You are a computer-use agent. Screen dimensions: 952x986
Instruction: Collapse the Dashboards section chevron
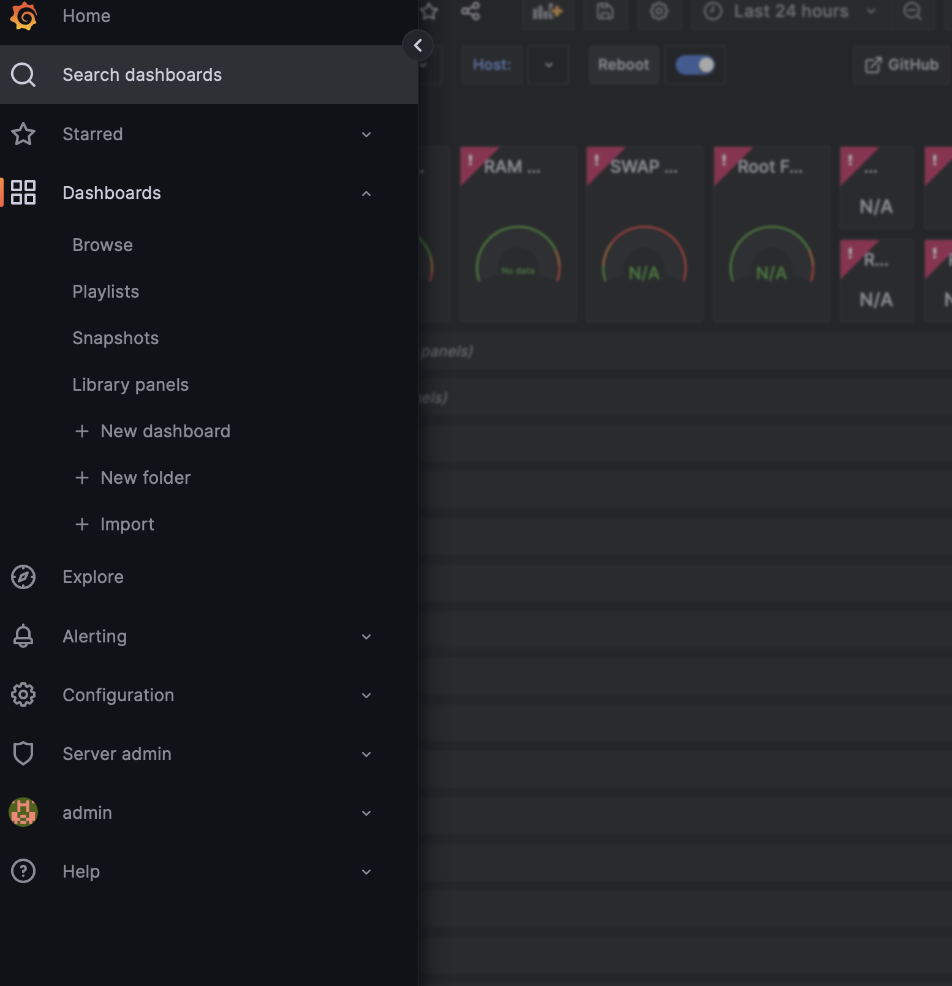point(366,194)
